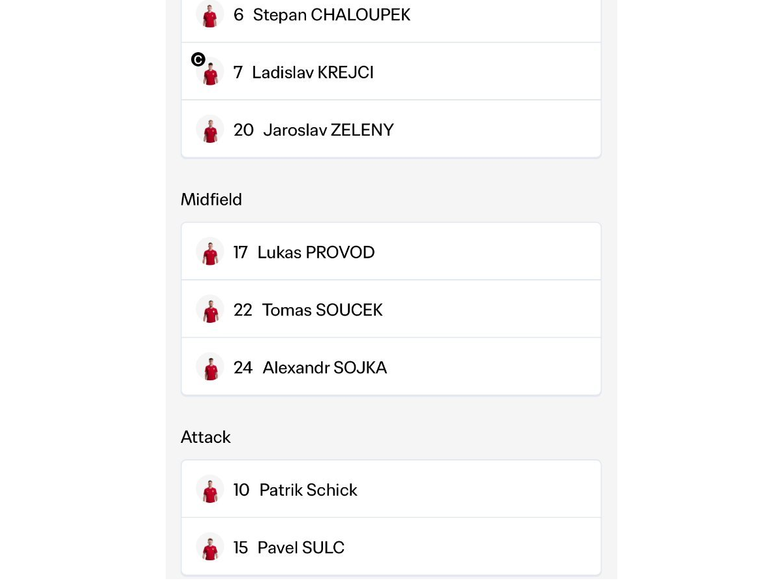The height and width of the screenshot is (587, 783).
Task: Click the Attack section heading
Action: coord(206,436)
